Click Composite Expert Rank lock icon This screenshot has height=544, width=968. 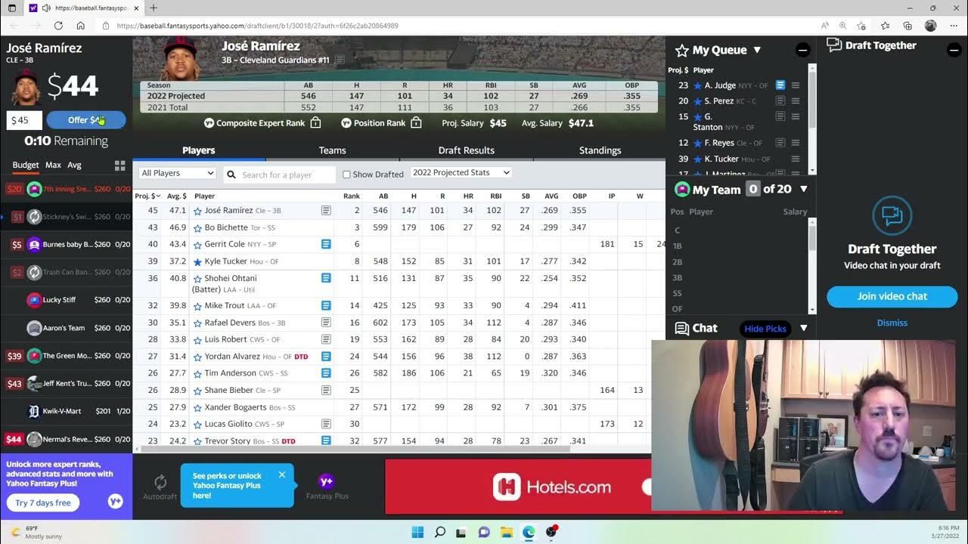[316, 122]
